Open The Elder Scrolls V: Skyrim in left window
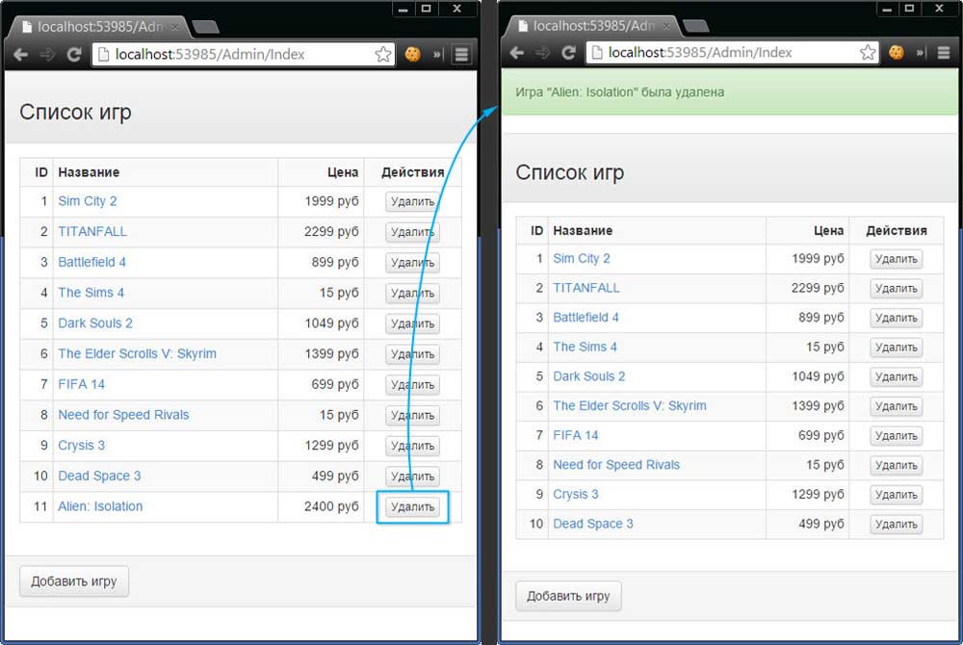The width and height of the screenshot is (963, 645). pos(137,353)
